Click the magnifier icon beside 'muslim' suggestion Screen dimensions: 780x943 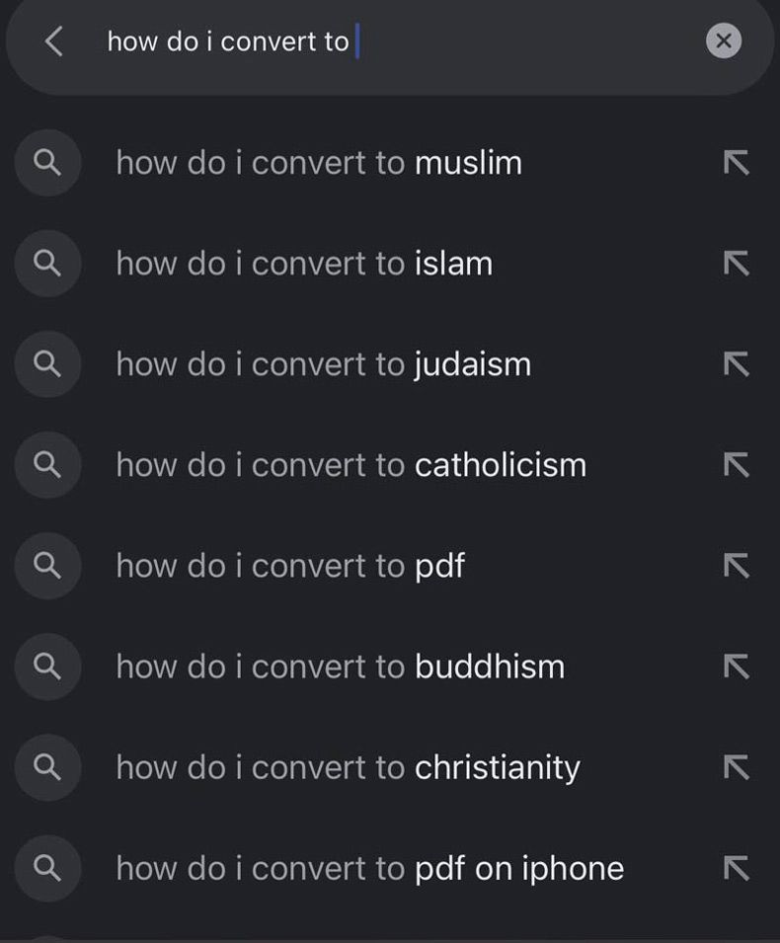(x=47, y=163)
